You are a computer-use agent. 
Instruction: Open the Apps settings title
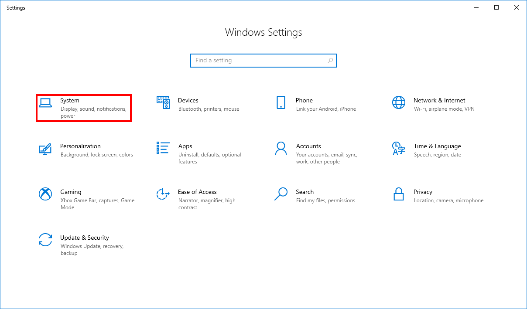point(185,146)
